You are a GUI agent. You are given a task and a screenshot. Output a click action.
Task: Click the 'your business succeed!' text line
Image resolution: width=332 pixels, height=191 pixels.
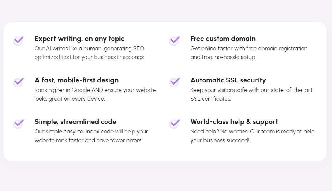[220, 140]
